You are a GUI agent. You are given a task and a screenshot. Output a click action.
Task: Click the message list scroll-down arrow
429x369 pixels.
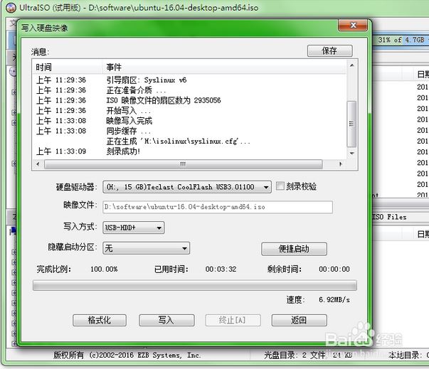[x=352, y=154]
